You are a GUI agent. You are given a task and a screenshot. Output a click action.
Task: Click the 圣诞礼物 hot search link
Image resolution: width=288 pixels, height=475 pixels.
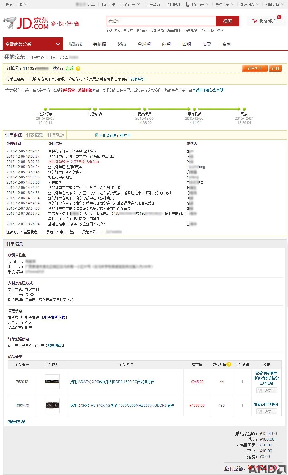tap(190, 30)
